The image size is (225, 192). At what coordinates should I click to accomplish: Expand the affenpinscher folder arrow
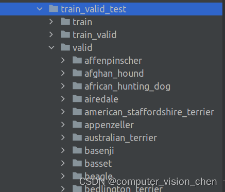click(x=63, y=60)
